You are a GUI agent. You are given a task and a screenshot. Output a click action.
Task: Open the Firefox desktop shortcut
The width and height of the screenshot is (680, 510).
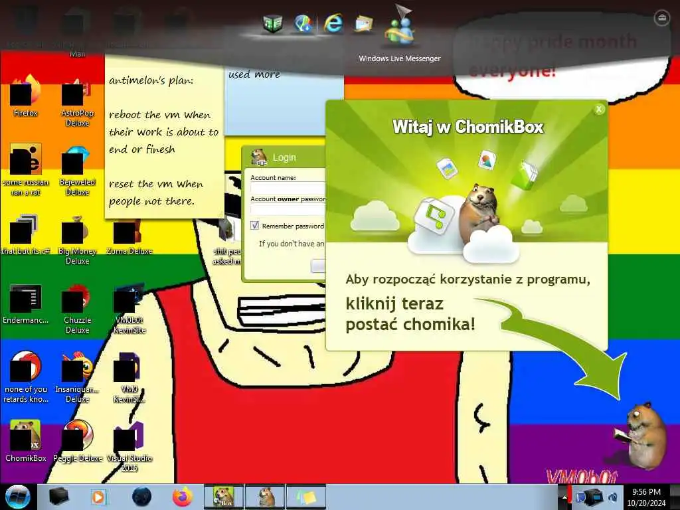tap(26, 96)
